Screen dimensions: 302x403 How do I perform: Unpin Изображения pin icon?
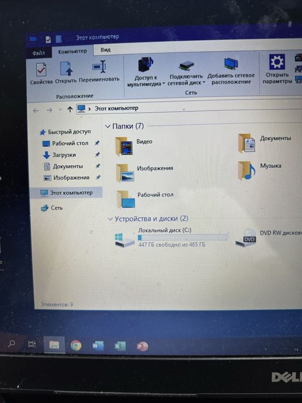(98, 177)
